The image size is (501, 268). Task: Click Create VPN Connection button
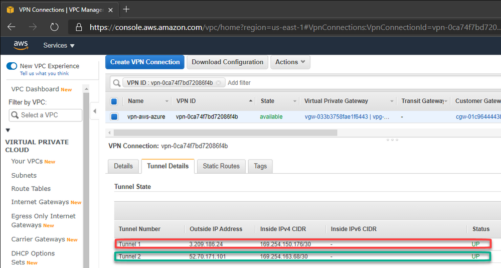(145, 62)
